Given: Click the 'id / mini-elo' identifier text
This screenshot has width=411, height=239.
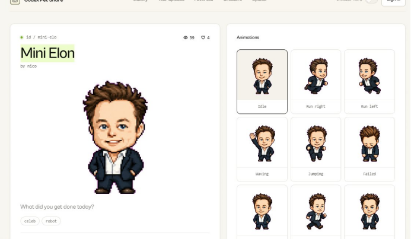Looking at the screenshot, I should click(41, 37).
